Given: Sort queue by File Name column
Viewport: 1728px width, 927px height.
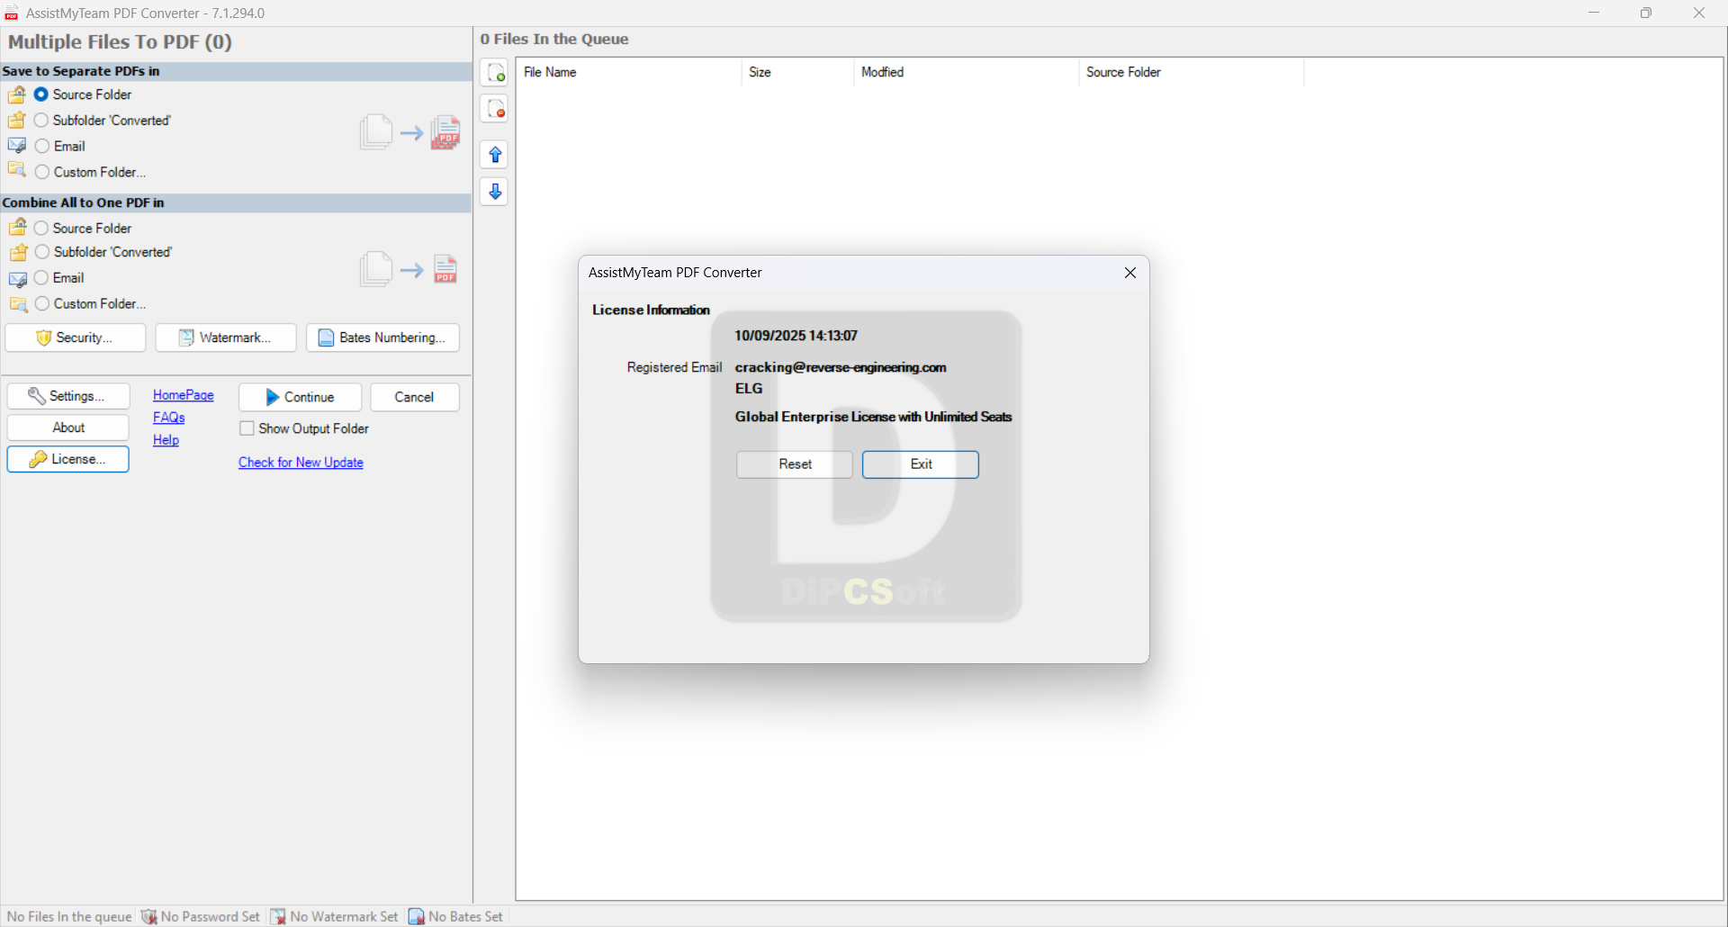Looking at the screenshot, I should (628, 72).
